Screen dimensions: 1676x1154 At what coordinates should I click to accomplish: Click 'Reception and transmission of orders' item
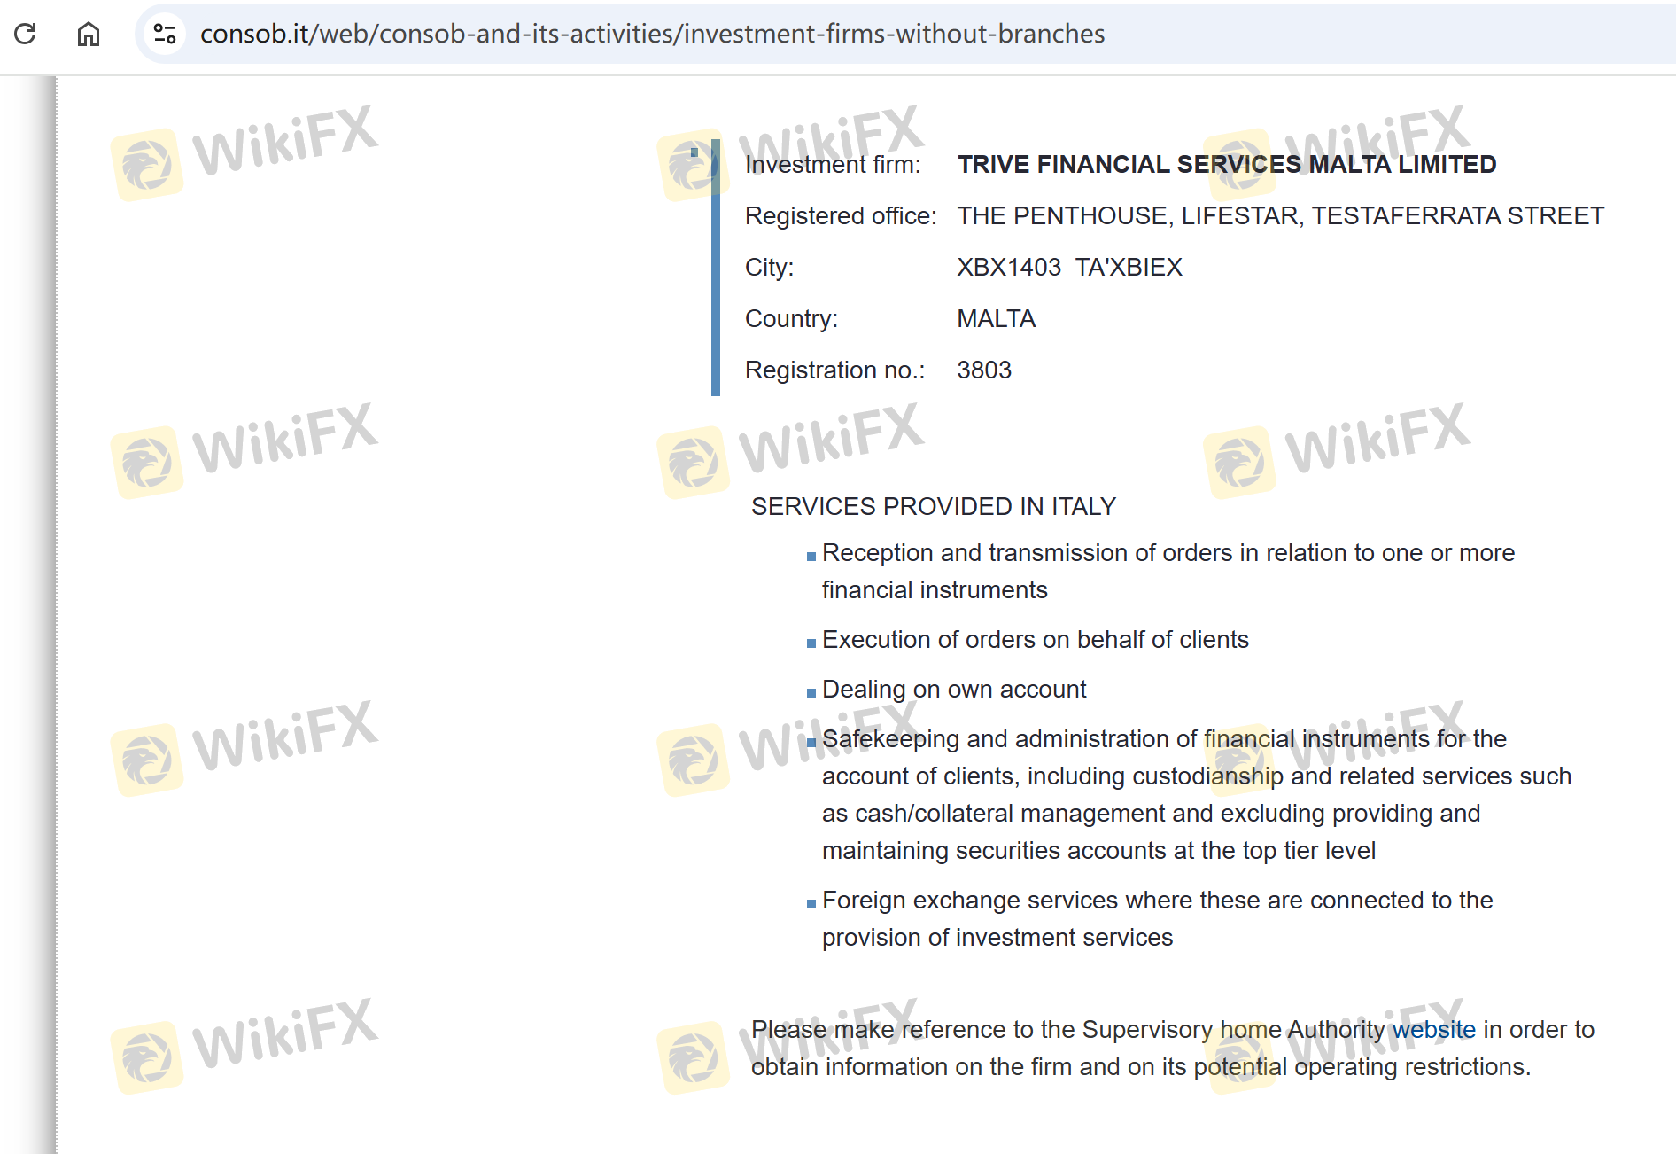pyautogui.click(x=1168, y=553)
